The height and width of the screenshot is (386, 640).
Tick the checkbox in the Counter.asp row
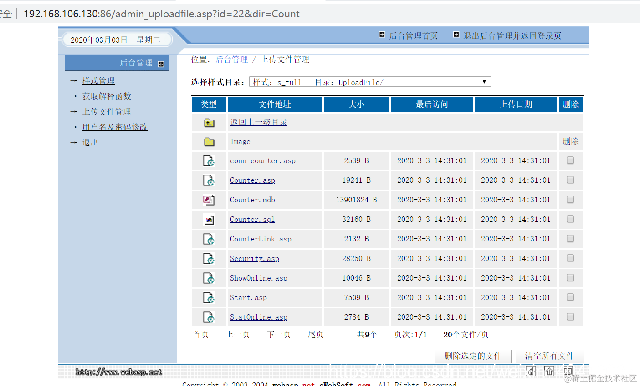point(570,180)
